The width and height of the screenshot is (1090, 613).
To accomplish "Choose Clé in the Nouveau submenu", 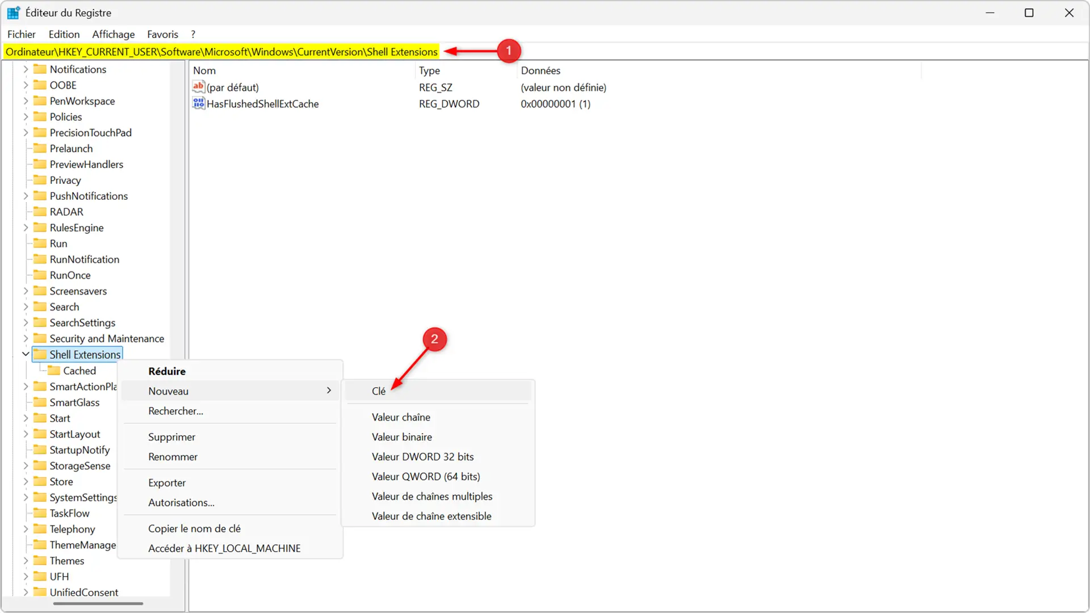I will coord(439,391).
